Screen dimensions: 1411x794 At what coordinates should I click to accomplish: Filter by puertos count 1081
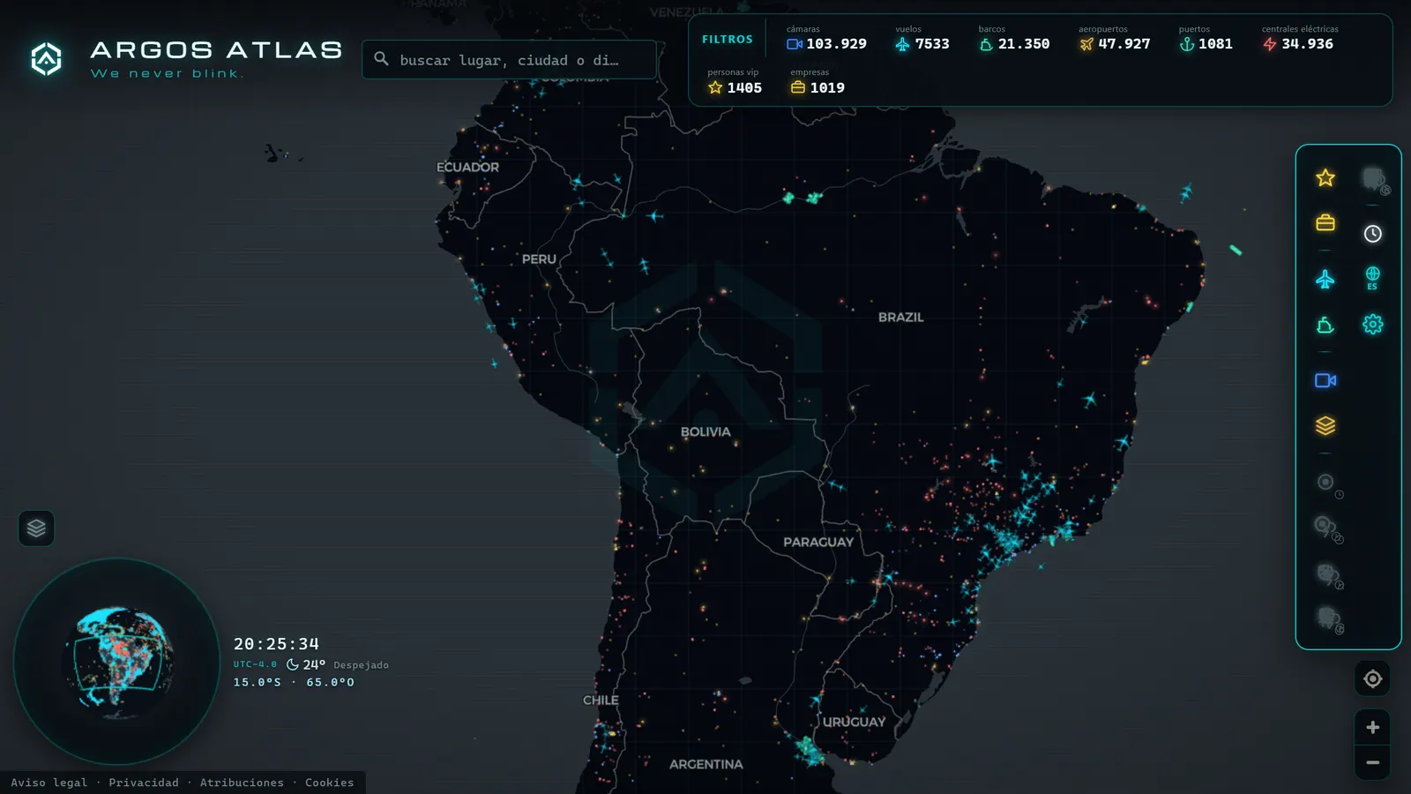pyautogui.click(x=1206, y=38)
